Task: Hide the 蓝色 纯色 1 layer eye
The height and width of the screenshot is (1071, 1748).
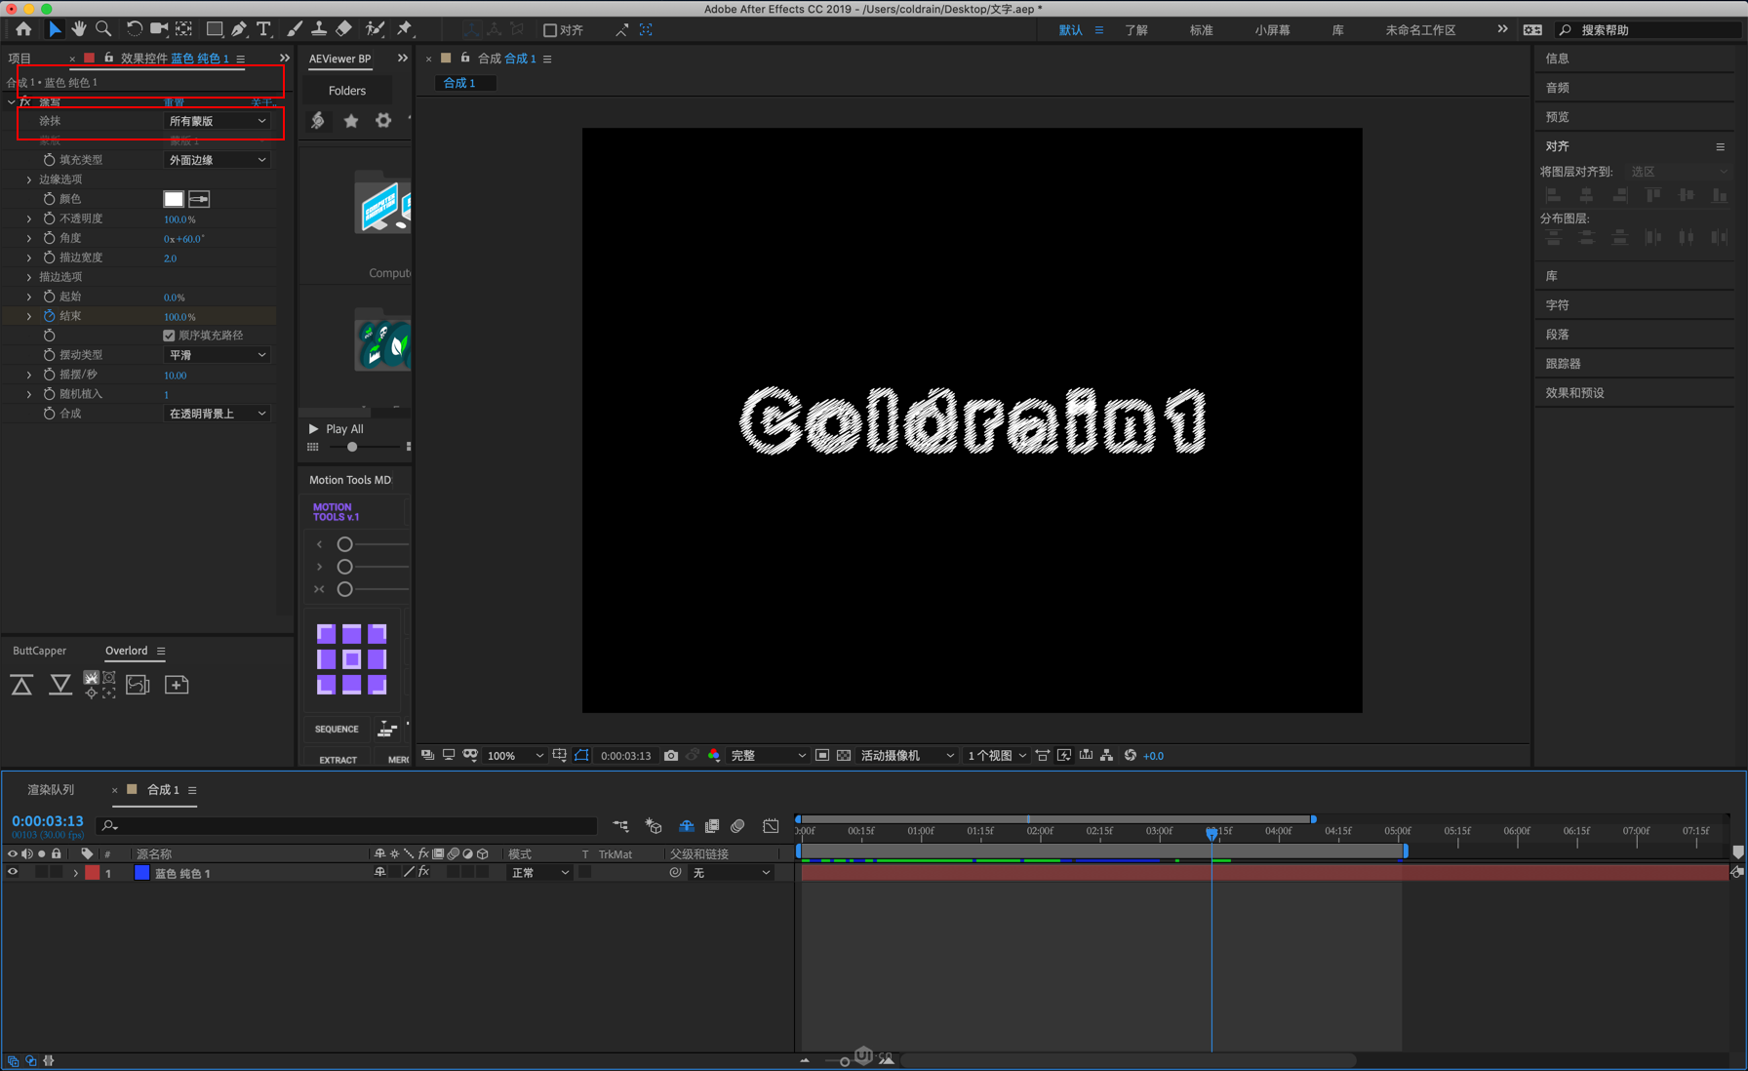Action: tap(13, 873)
